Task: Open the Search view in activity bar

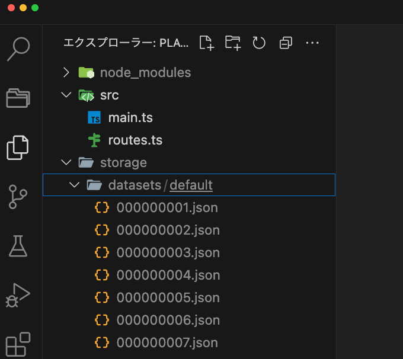Action: tap(18, 49)
